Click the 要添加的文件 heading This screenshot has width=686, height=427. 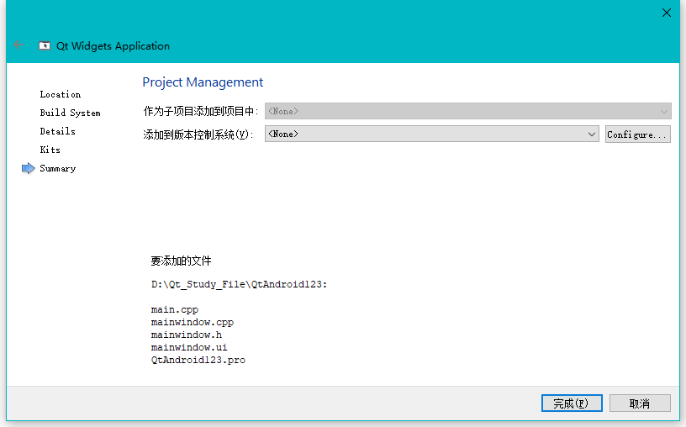coord(181,261)
